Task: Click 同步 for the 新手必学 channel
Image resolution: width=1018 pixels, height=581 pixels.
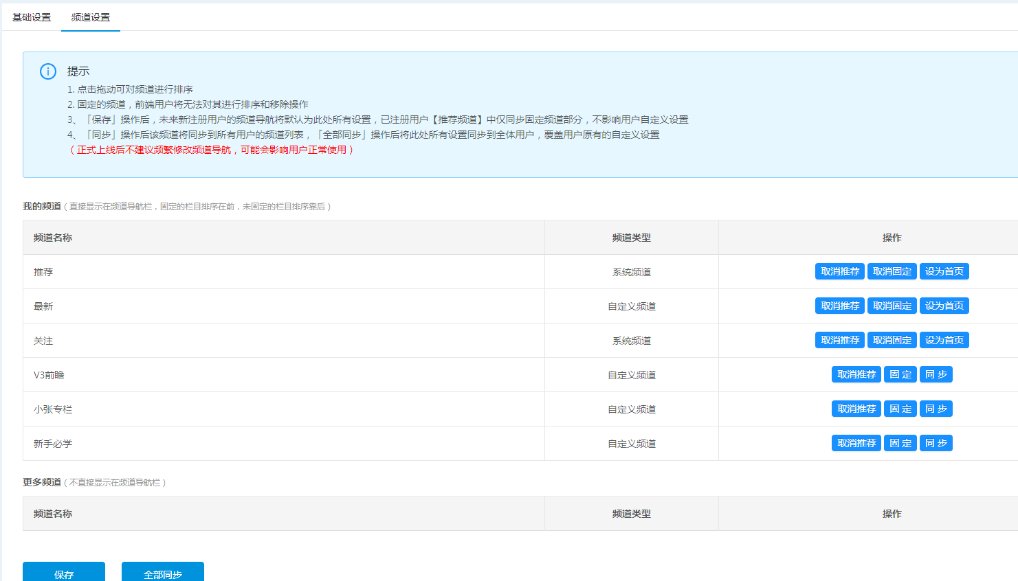Action: 936,443
